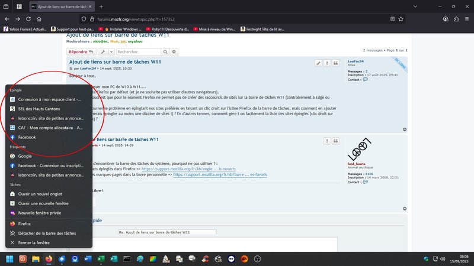474x266 pixels.
Task: Reload the current page
Action: [28, 19]
